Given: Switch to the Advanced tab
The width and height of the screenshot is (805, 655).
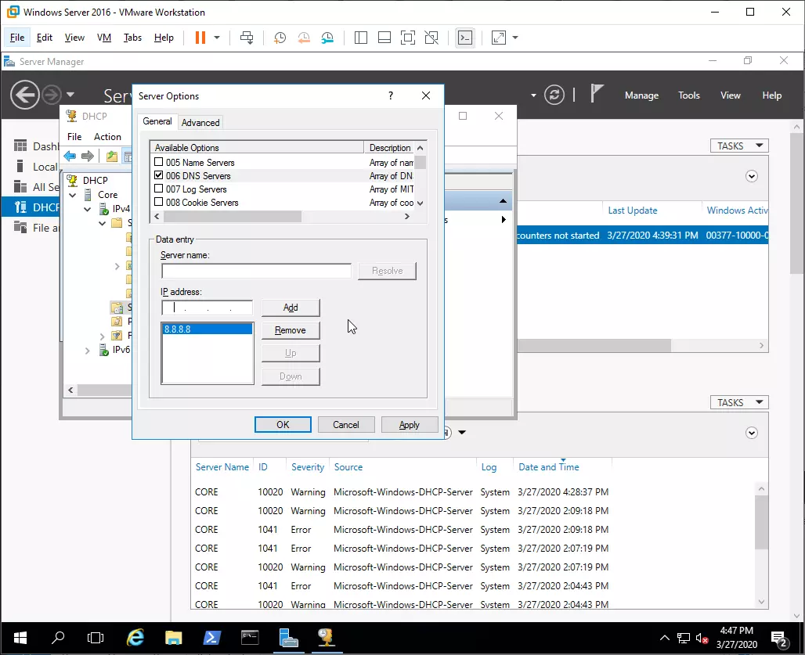Looking at the screenshot, I should (200, 123).
